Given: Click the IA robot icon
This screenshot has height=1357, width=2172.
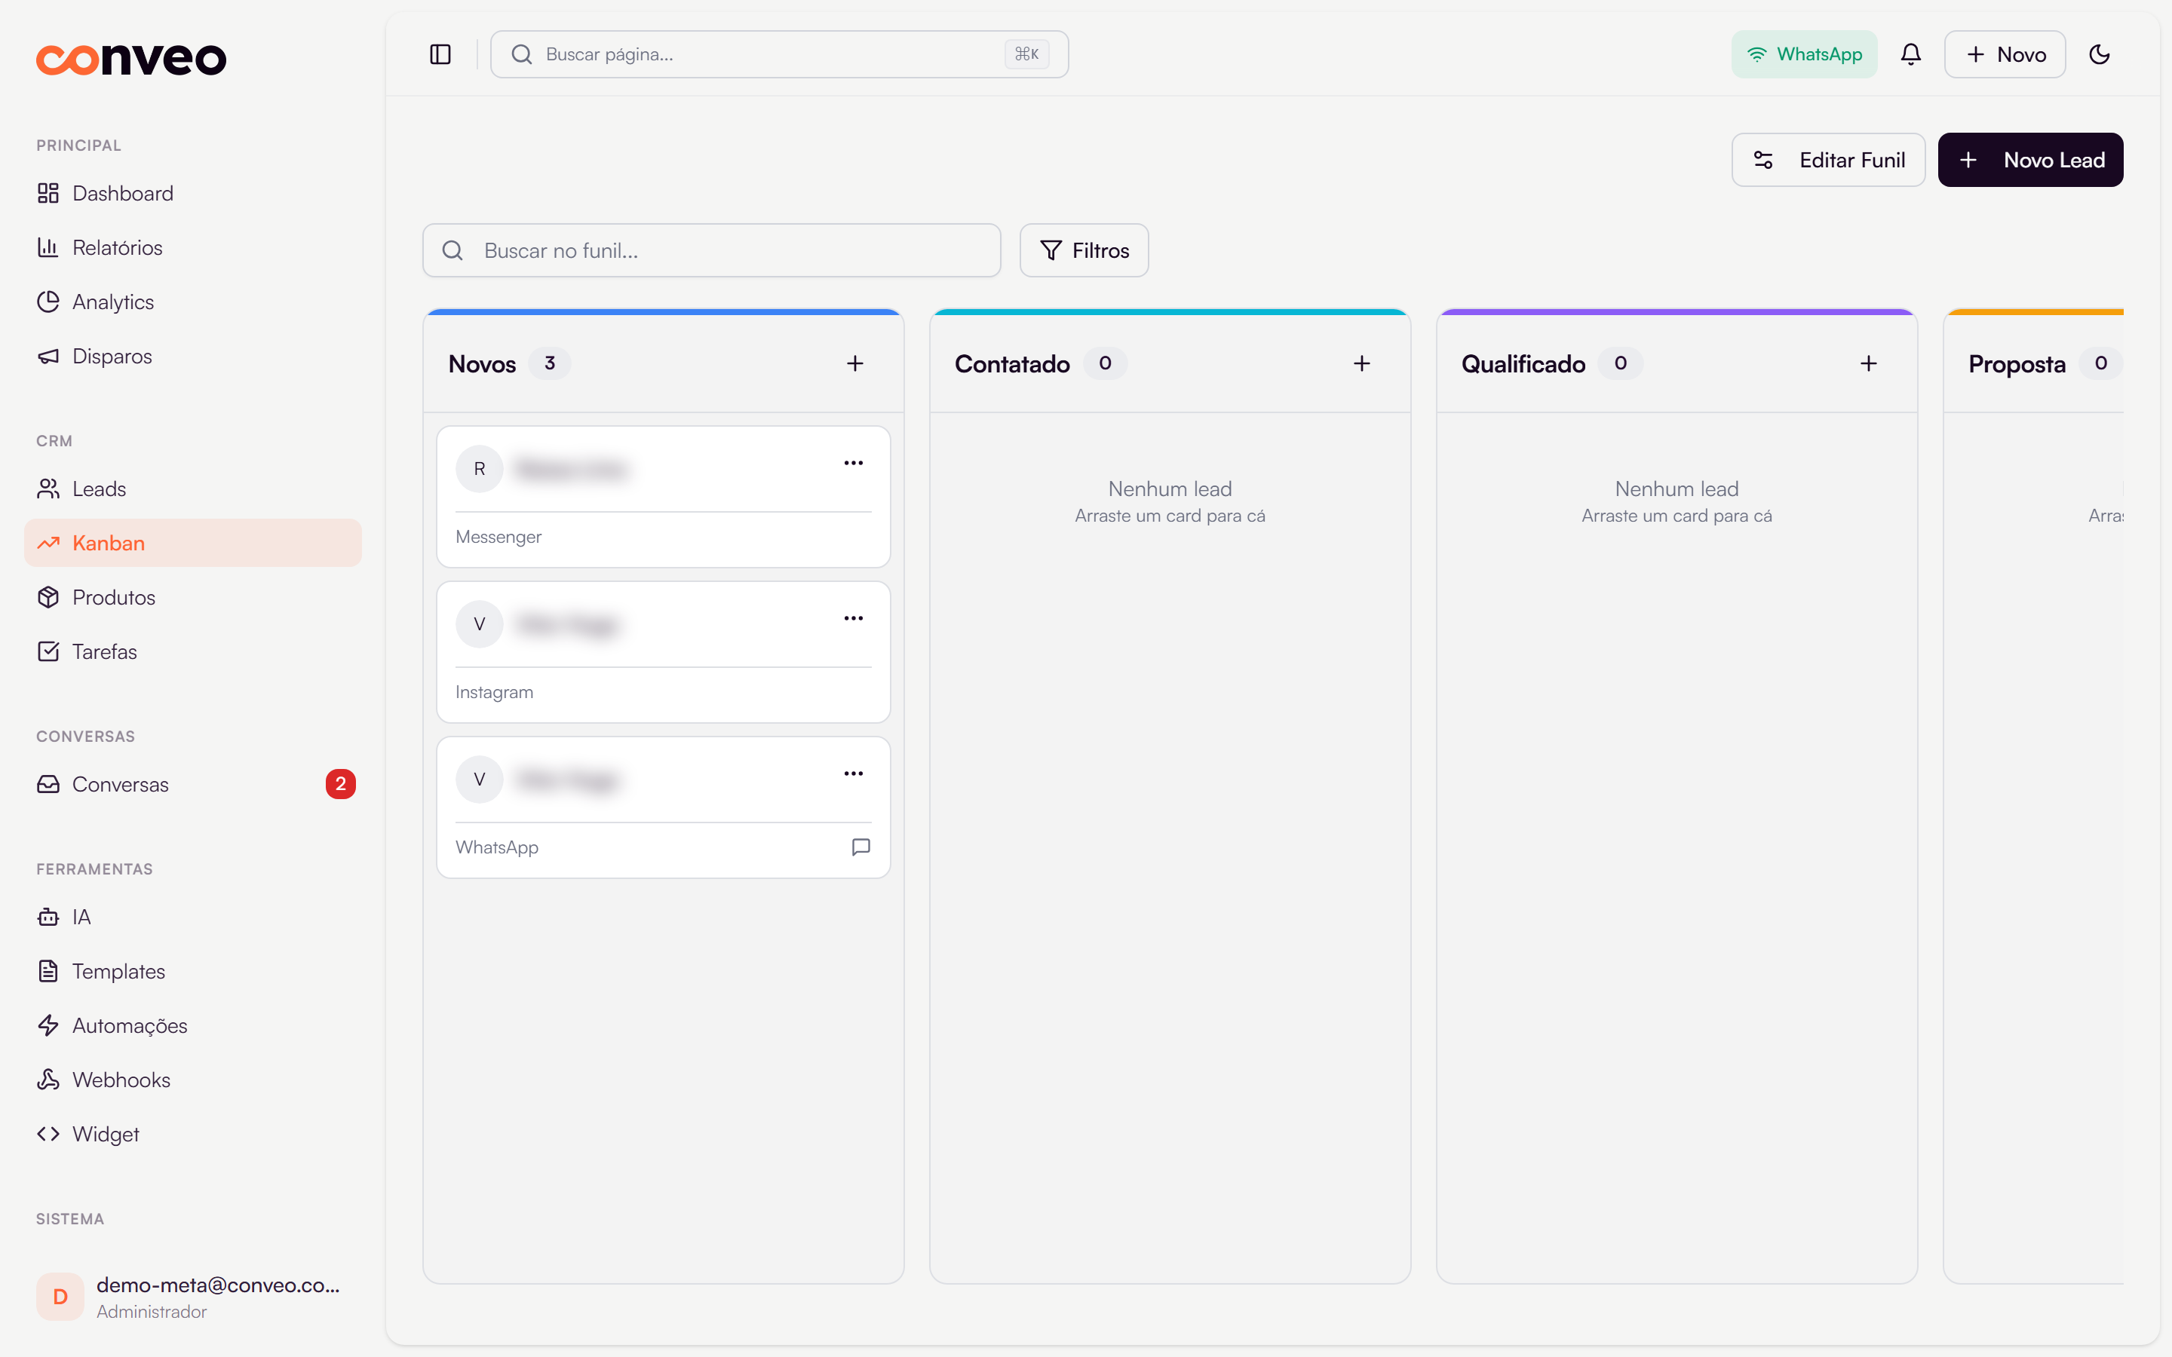Looking at the screenshot, I should [48, 917].
